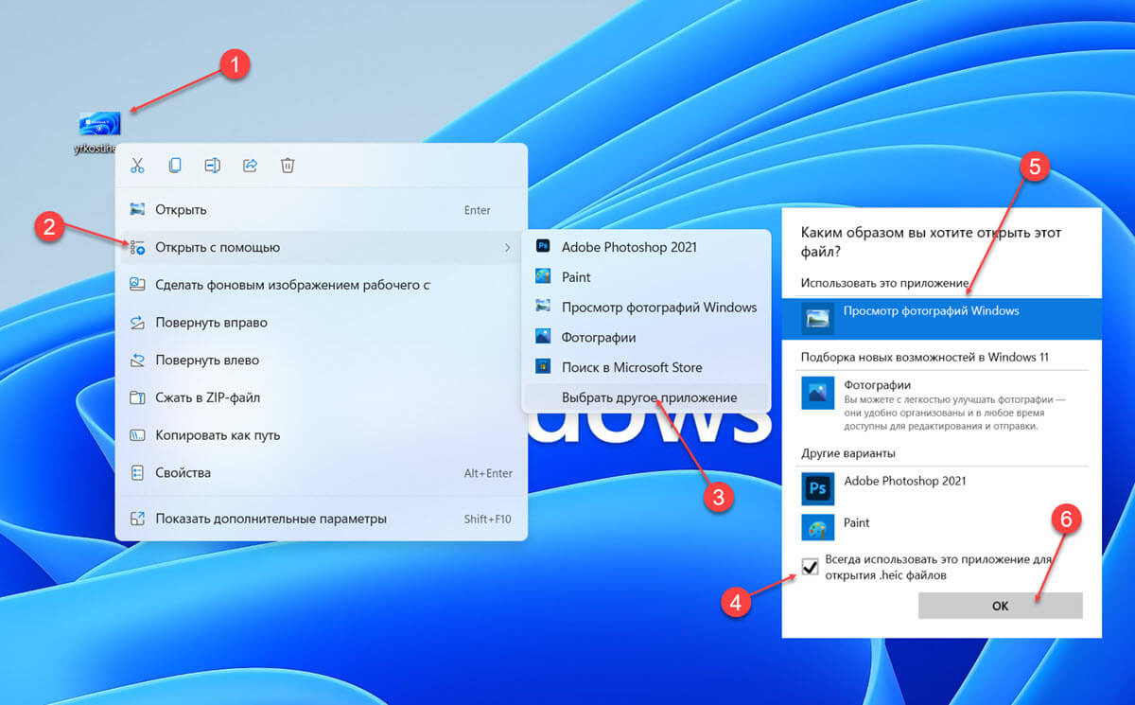Click the Открыть с помощью icon
This screenshot has width=1135, height=705.
coord(137,247)
